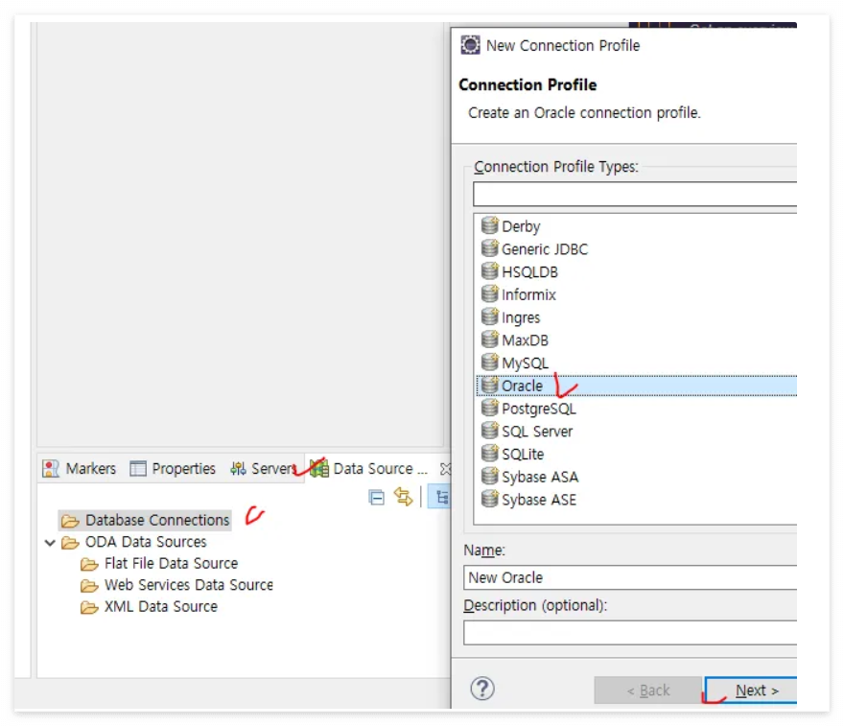Open dialog help question mark icon
This screenshot has height=726, width=844.
482,689
